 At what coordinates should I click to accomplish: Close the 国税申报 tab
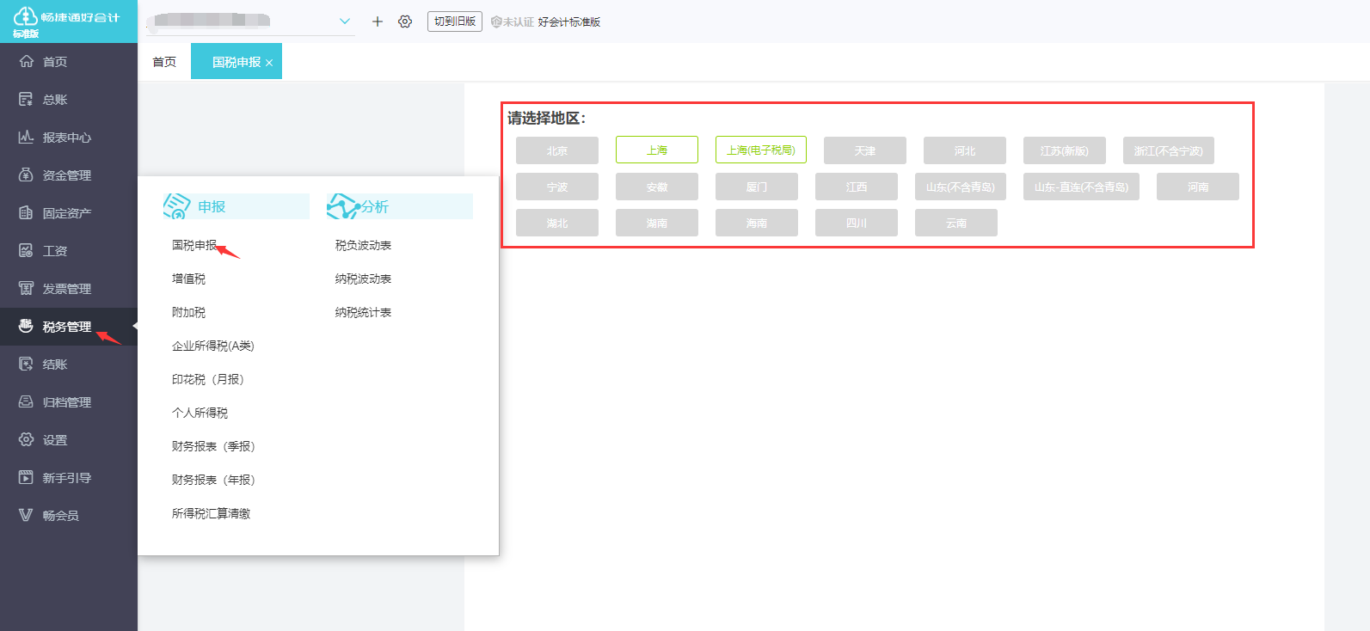[269, 63]
